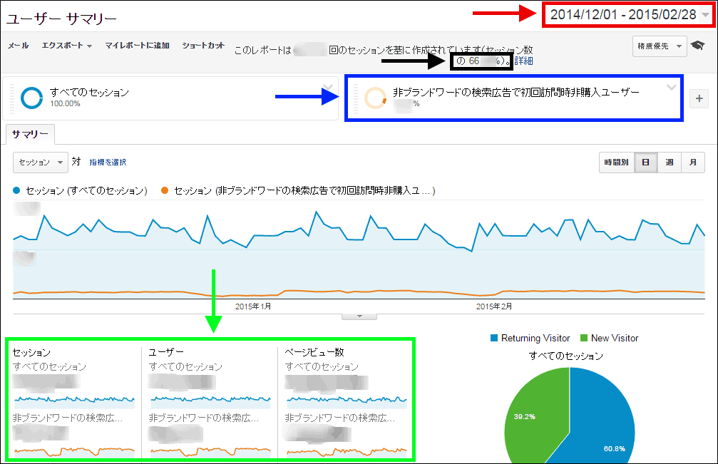
Task: Click the orange donut icon for 非ブランドワード segment
Action: click(x=375, y=98)
